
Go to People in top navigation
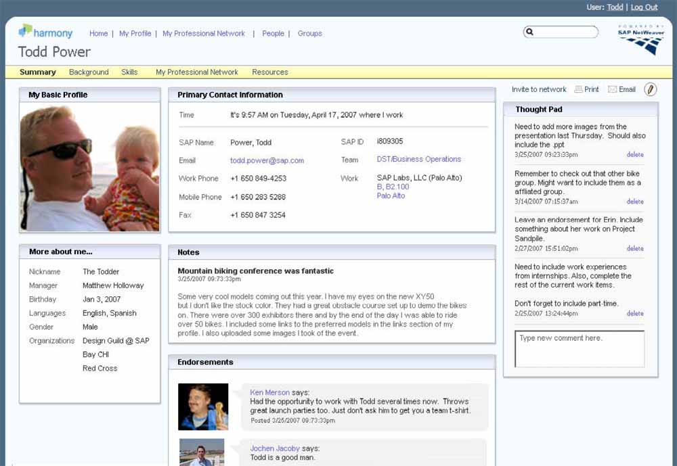(x=273, y=33)
